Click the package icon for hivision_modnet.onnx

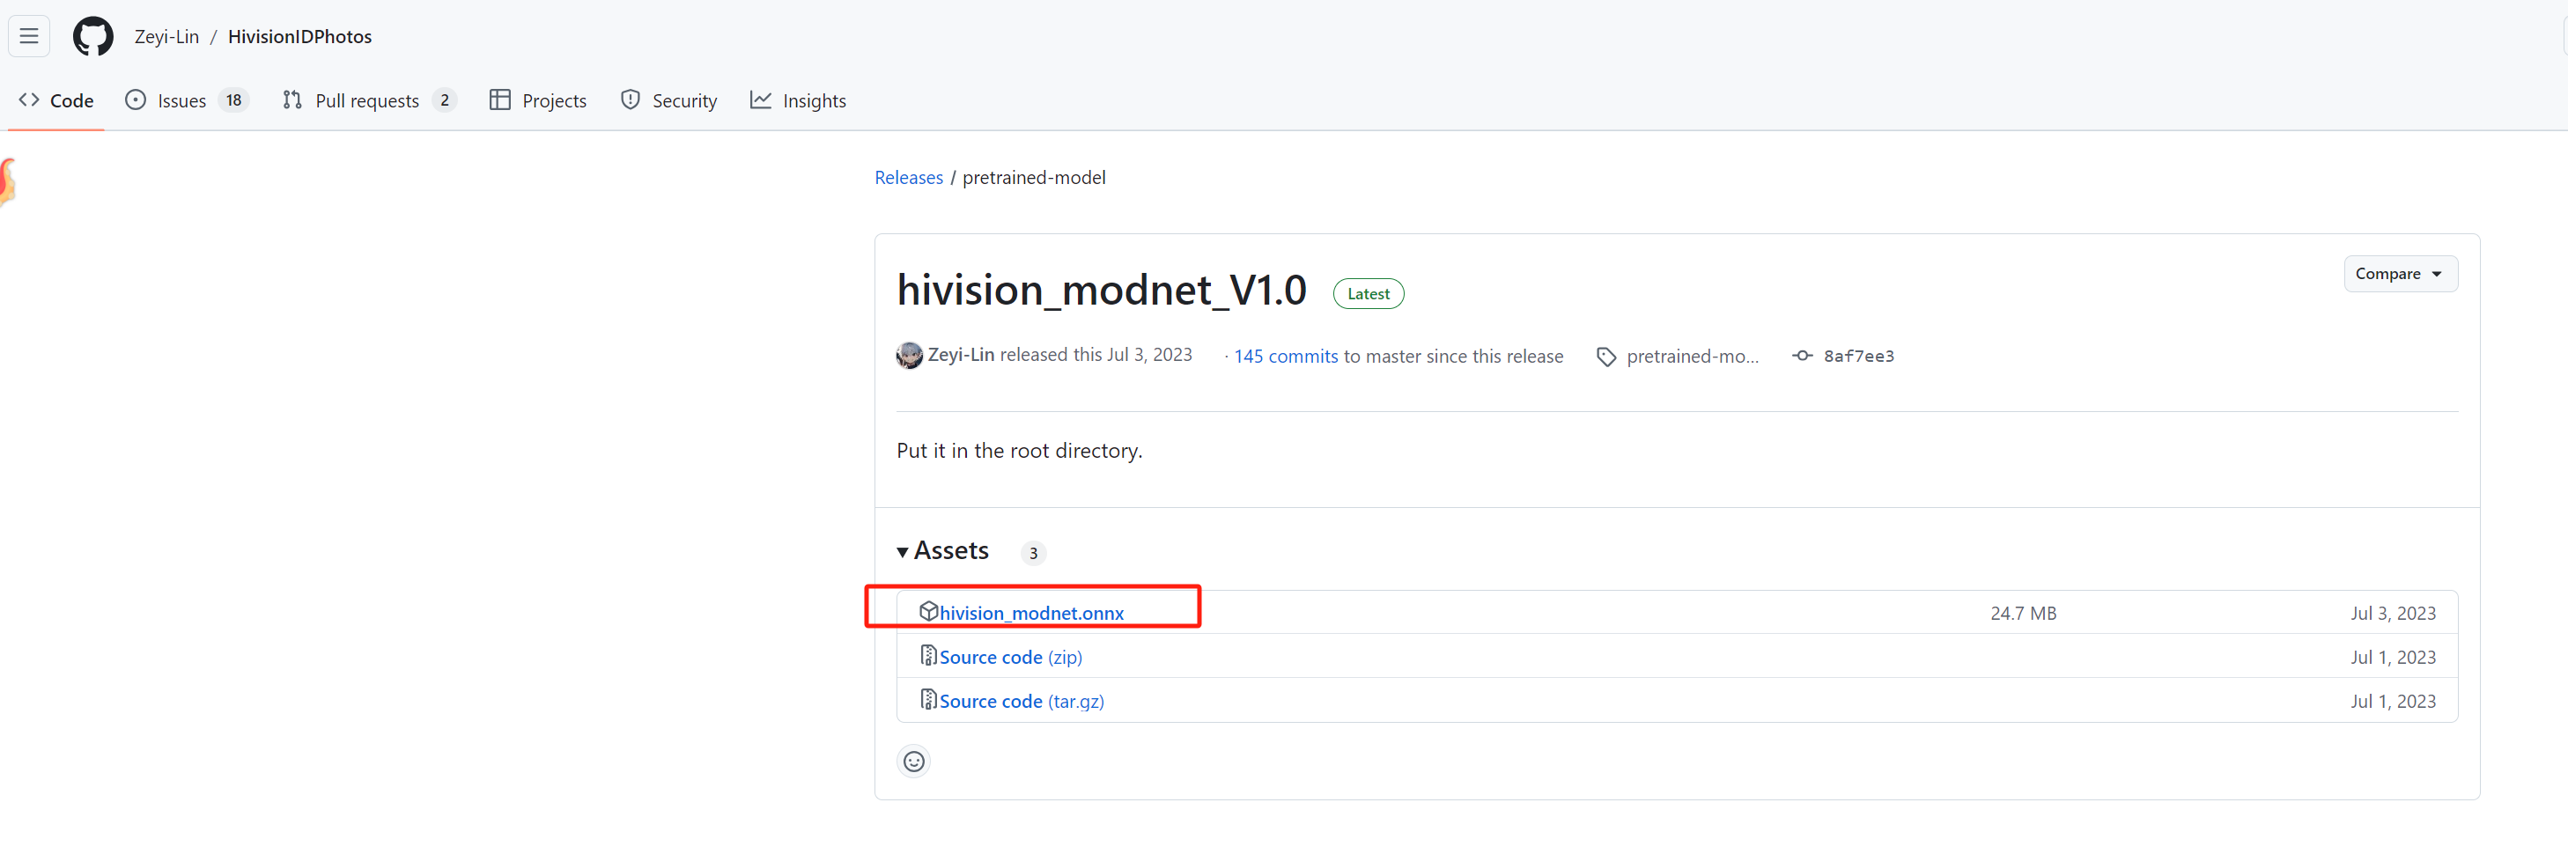point(927,612)
